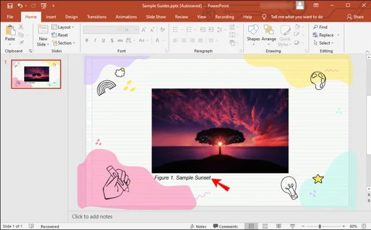The image size is (371, 230).
Task: Open the Layout dropdown
Action: point(63,27)
